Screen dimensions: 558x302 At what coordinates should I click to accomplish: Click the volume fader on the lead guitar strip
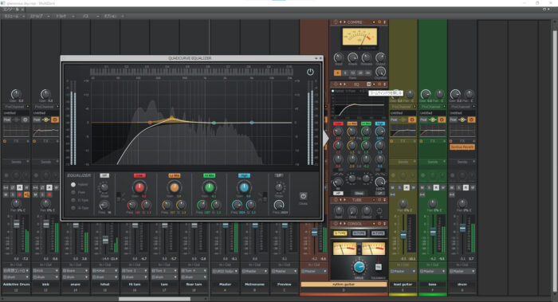(x=403, y=235)
